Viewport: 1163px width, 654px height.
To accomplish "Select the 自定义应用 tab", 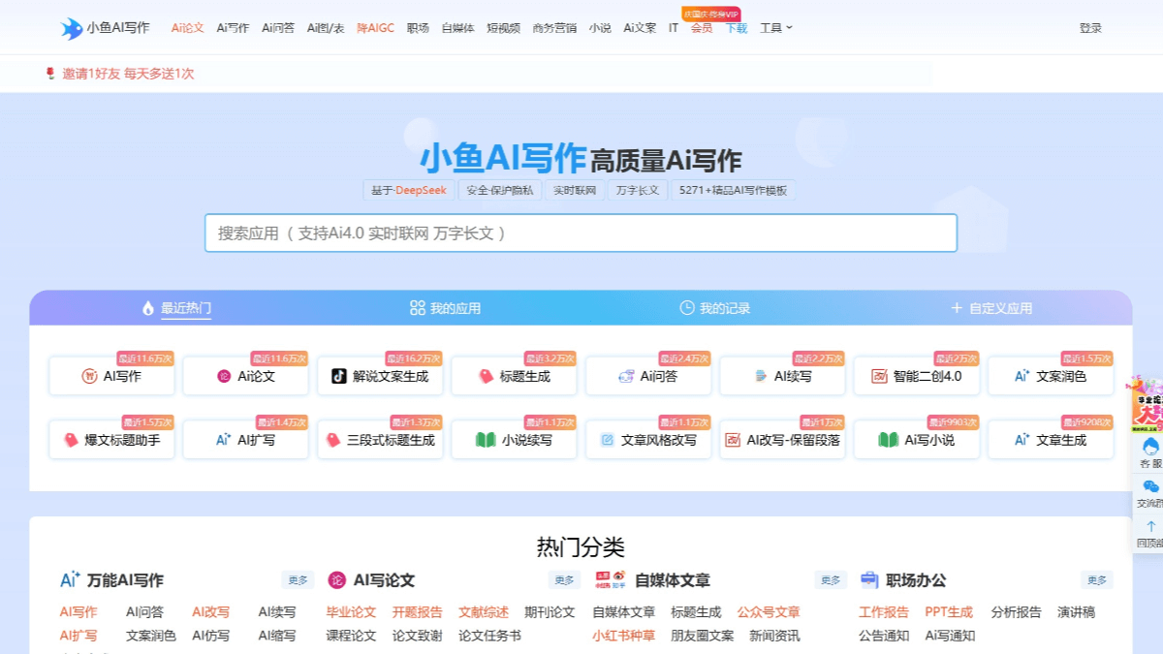I will coord(990,308).
